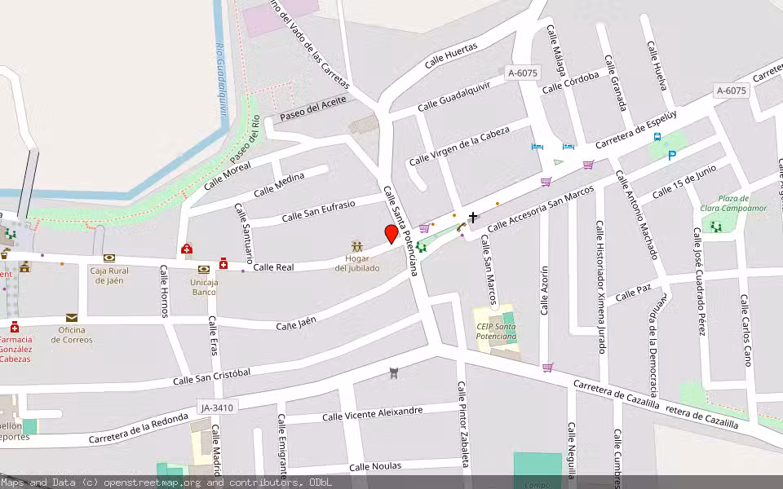Click the JA-3410 road shield
This screenshot has height=489, width=783.
(217, 407)
